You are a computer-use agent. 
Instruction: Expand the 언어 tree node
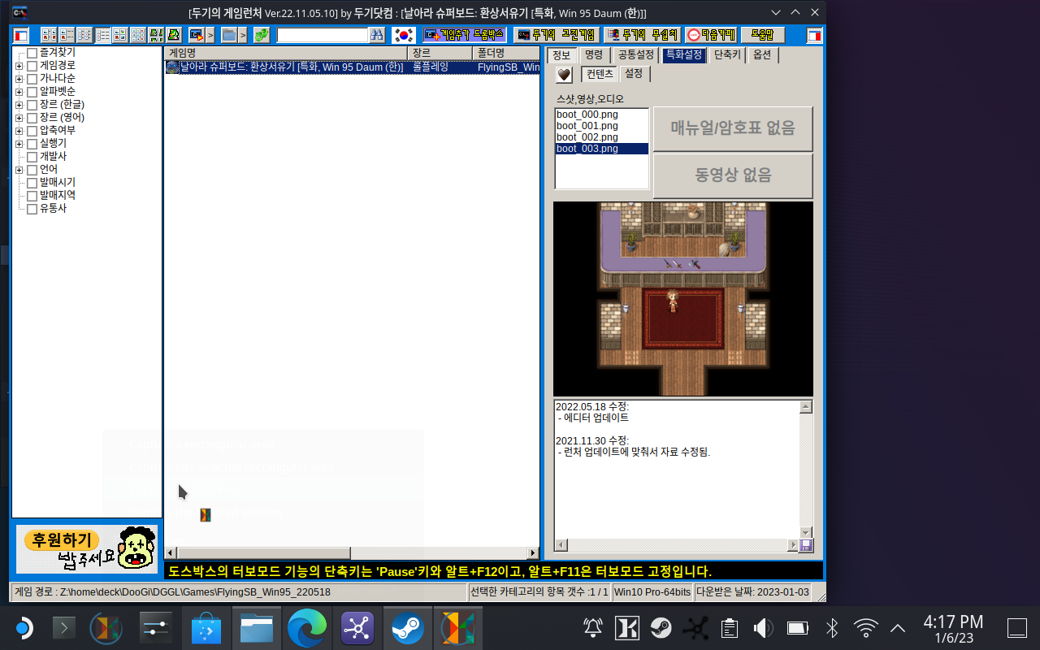[x=19, y=170]
